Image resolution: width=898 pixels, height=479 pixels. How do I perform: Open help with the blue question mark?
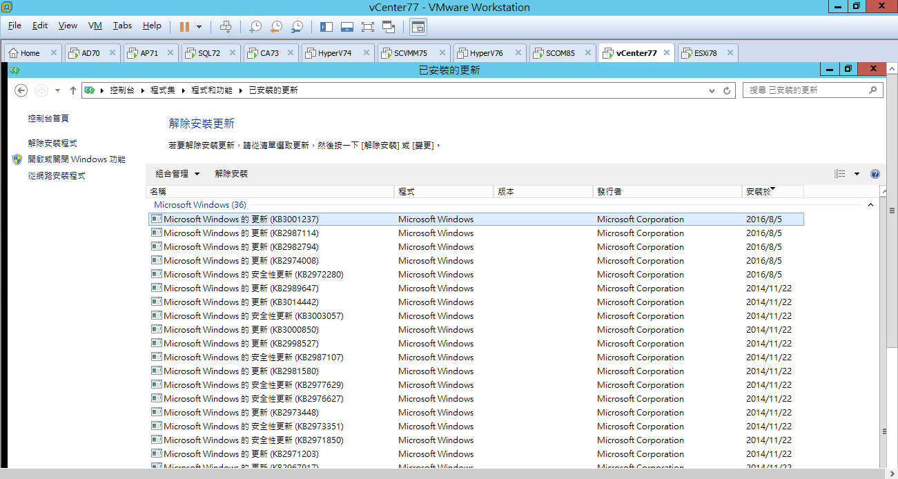tap(875, 174)
